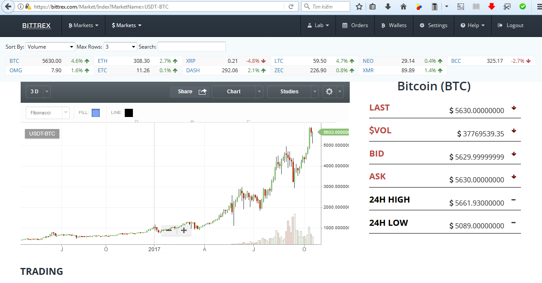Open the ETC ticker link
542x283 pixels.
click(x=102, y=71)
